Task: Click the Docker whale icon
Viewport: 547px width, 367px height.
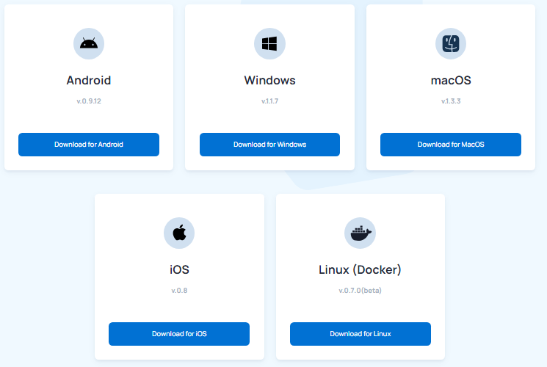Action: point(360,233)
